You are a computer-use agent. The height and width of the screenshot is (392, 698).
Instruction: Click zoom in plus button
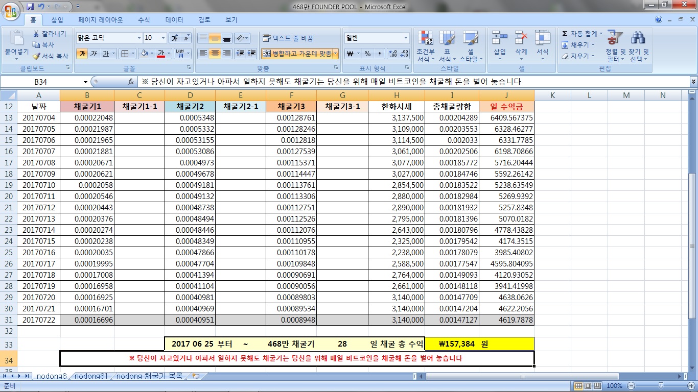[690, 386]
